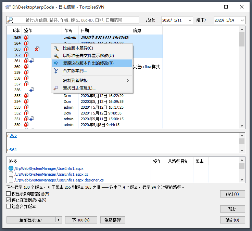This screenshot has width=252, height=231.
Task: Click the message 完善ccflow样式
Action: pyautogui.click(x=147, y=67)
